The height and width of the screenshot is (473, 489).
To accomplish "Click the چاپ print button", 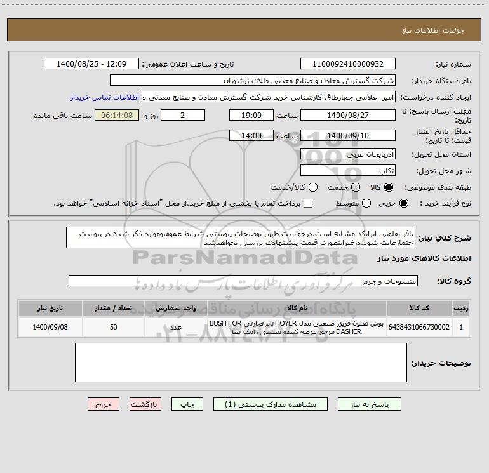I will (187, 404).
